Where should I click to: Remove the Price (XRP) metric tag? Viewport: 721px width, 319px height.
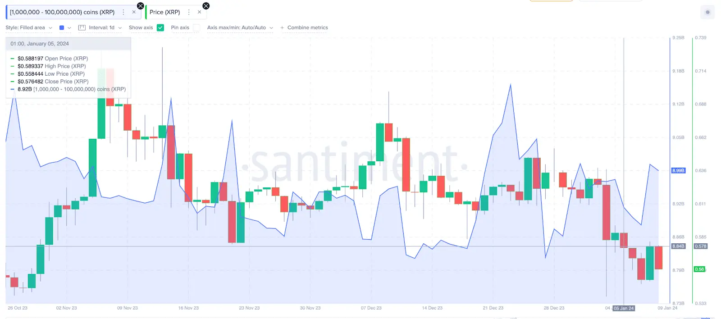coord(199,12)
